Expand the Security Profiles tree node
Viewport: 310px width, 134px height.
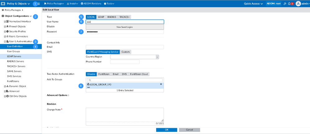click(5, 31)
